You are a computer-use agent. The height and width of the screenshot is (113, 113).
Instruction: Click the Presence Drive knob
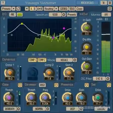pos(68,98)
